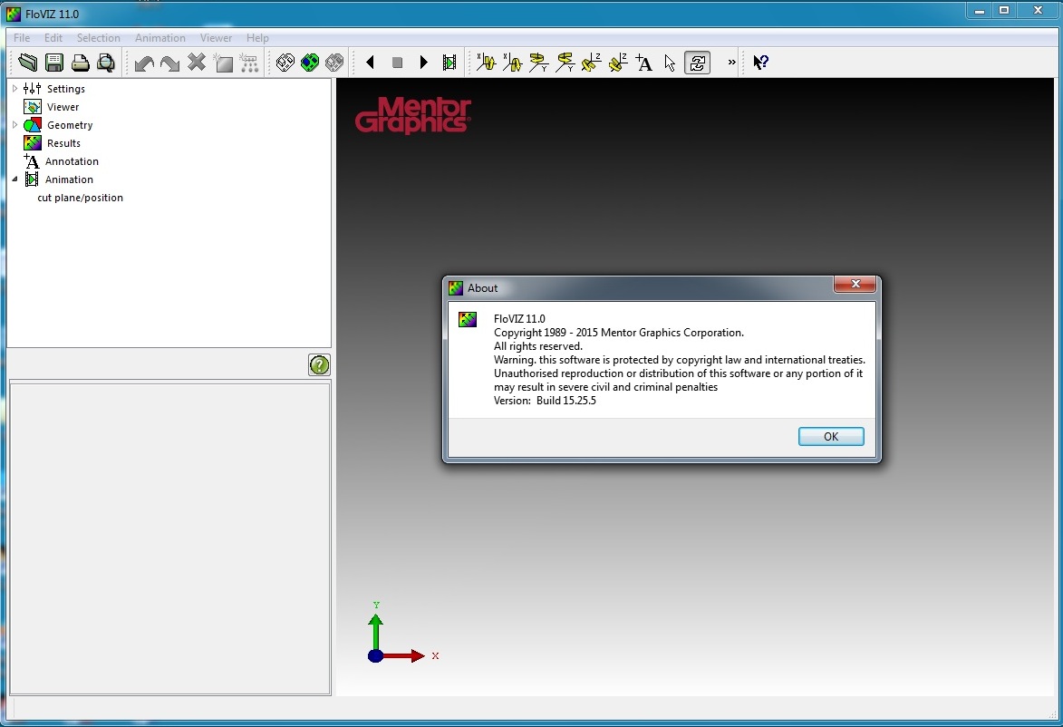The height and width of the screenshot is (727, 1063).
Task: Open the Selection menu
Action: (98, 38)
